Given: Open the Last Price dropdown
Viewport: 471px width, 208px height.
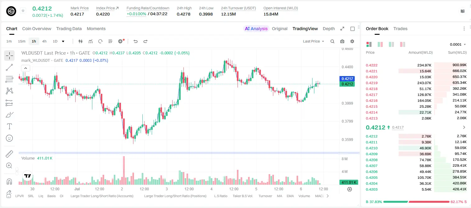Looking at the screenshot, I should coord(313,41).
